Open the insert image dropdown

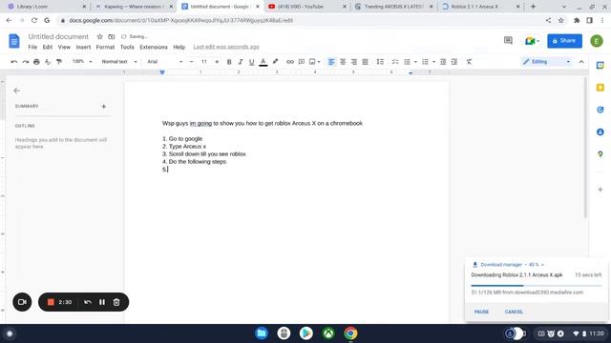[x=314, y=62]
